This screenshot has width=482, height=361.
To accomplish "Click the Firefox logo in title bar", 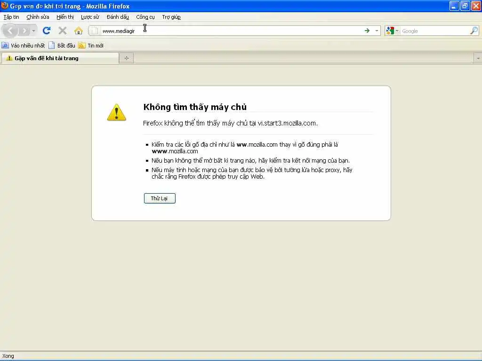I will [x=4, y=6].
